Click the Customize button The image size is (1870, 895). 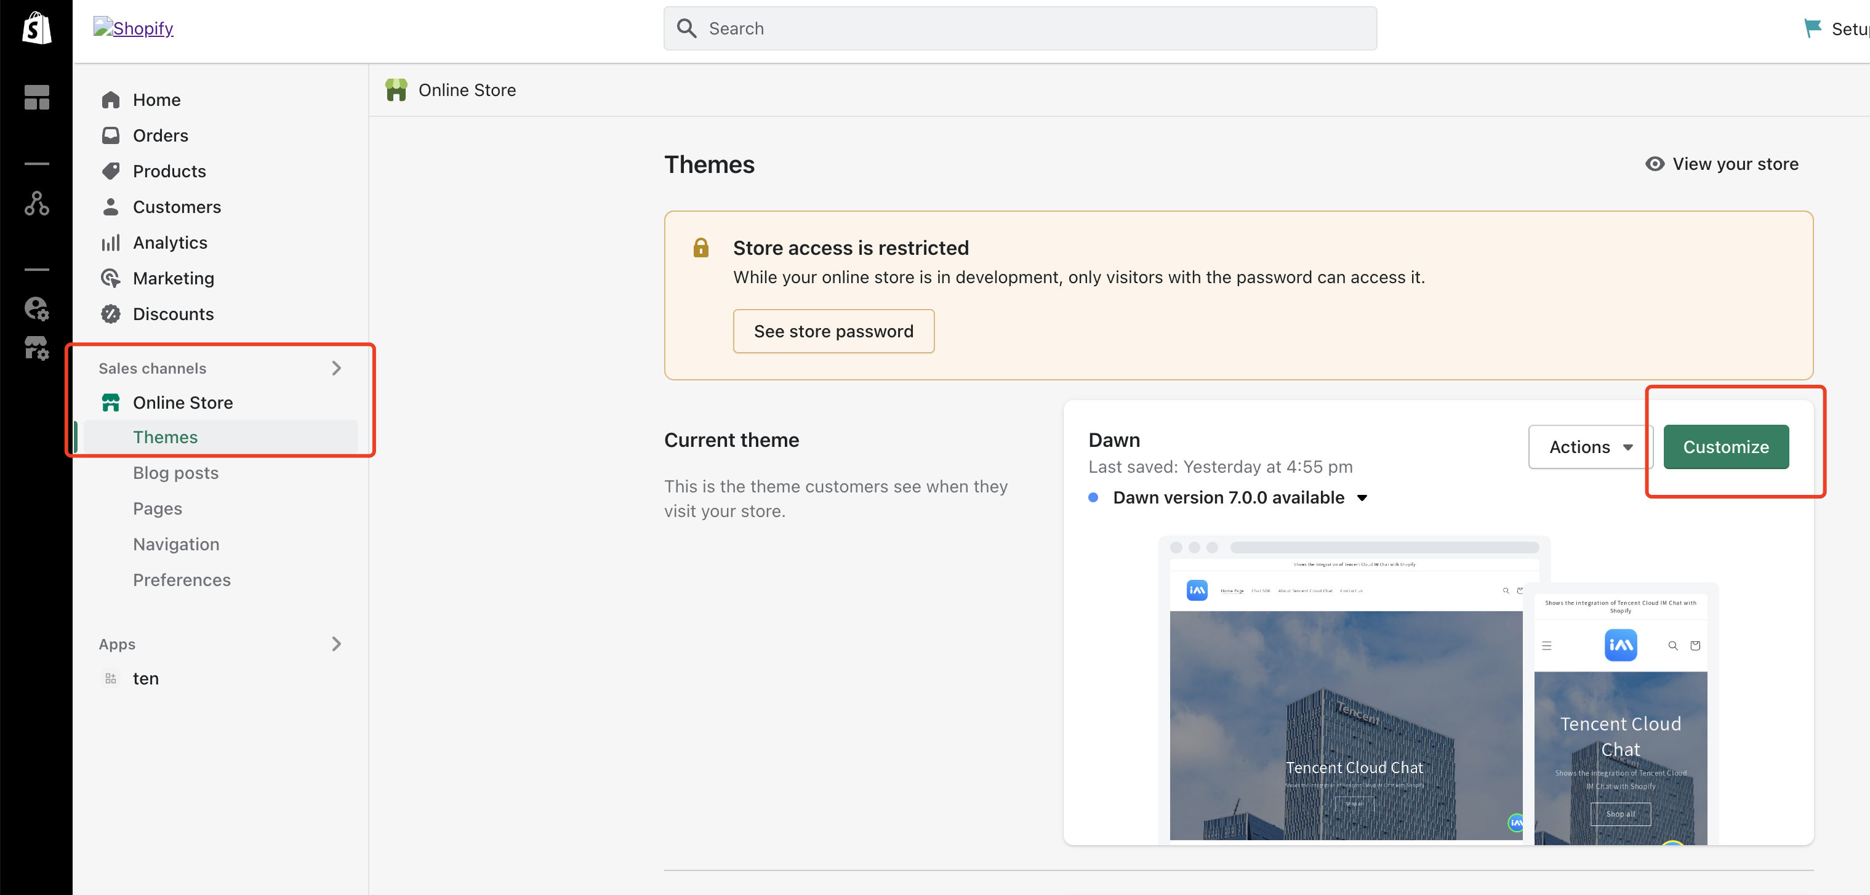point(1725,446)
